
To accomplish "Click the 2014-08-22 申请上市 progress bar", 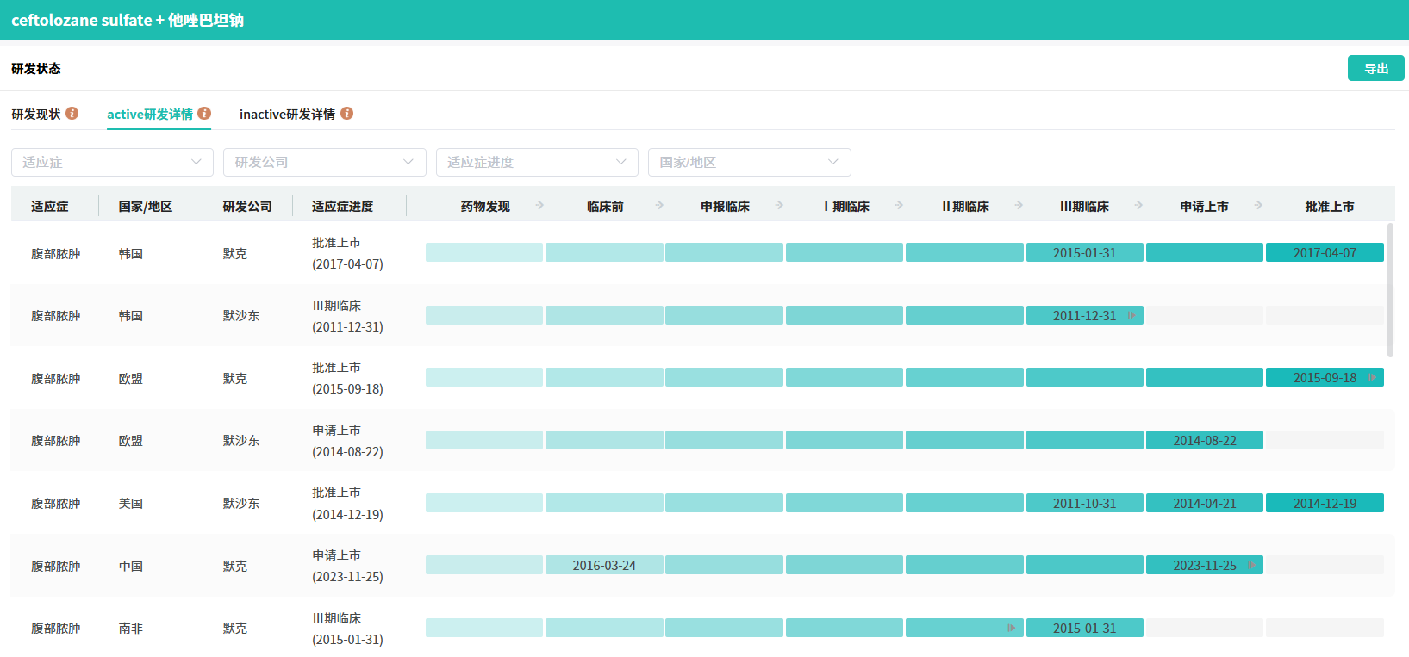I will point(1204,441).
